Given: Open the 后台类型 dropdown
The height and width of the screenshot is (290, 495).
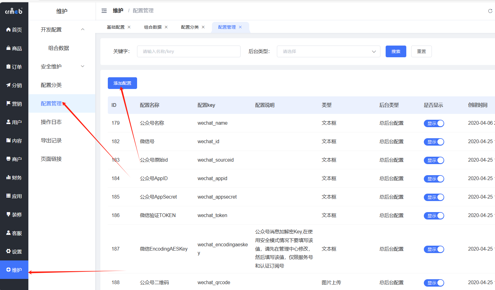Looking at the screenshot, I should [x=328, y=51].
